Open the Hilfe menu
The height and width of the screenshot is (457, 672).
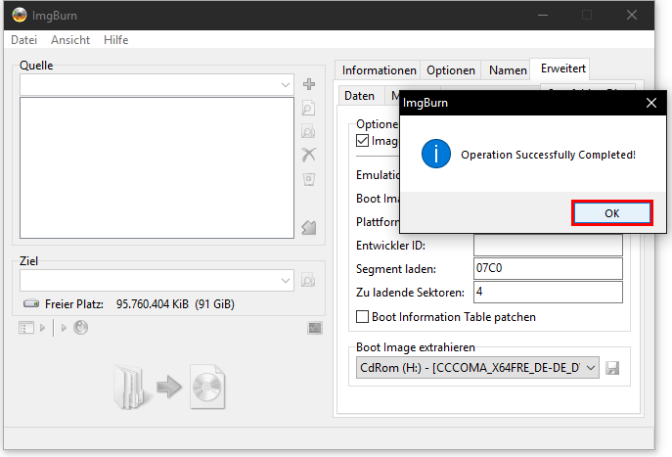[115, 40]
